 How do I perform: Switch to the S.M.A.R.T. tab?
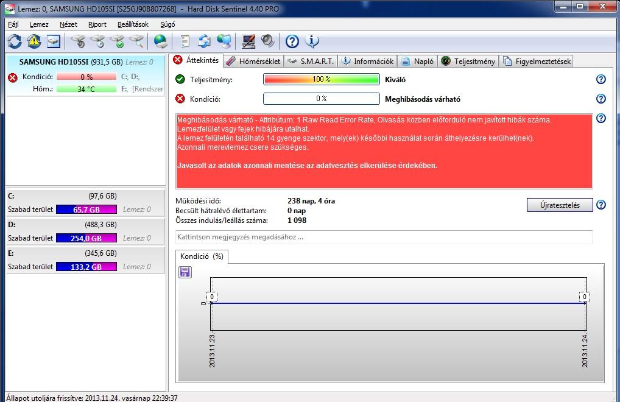coord(311,62)
